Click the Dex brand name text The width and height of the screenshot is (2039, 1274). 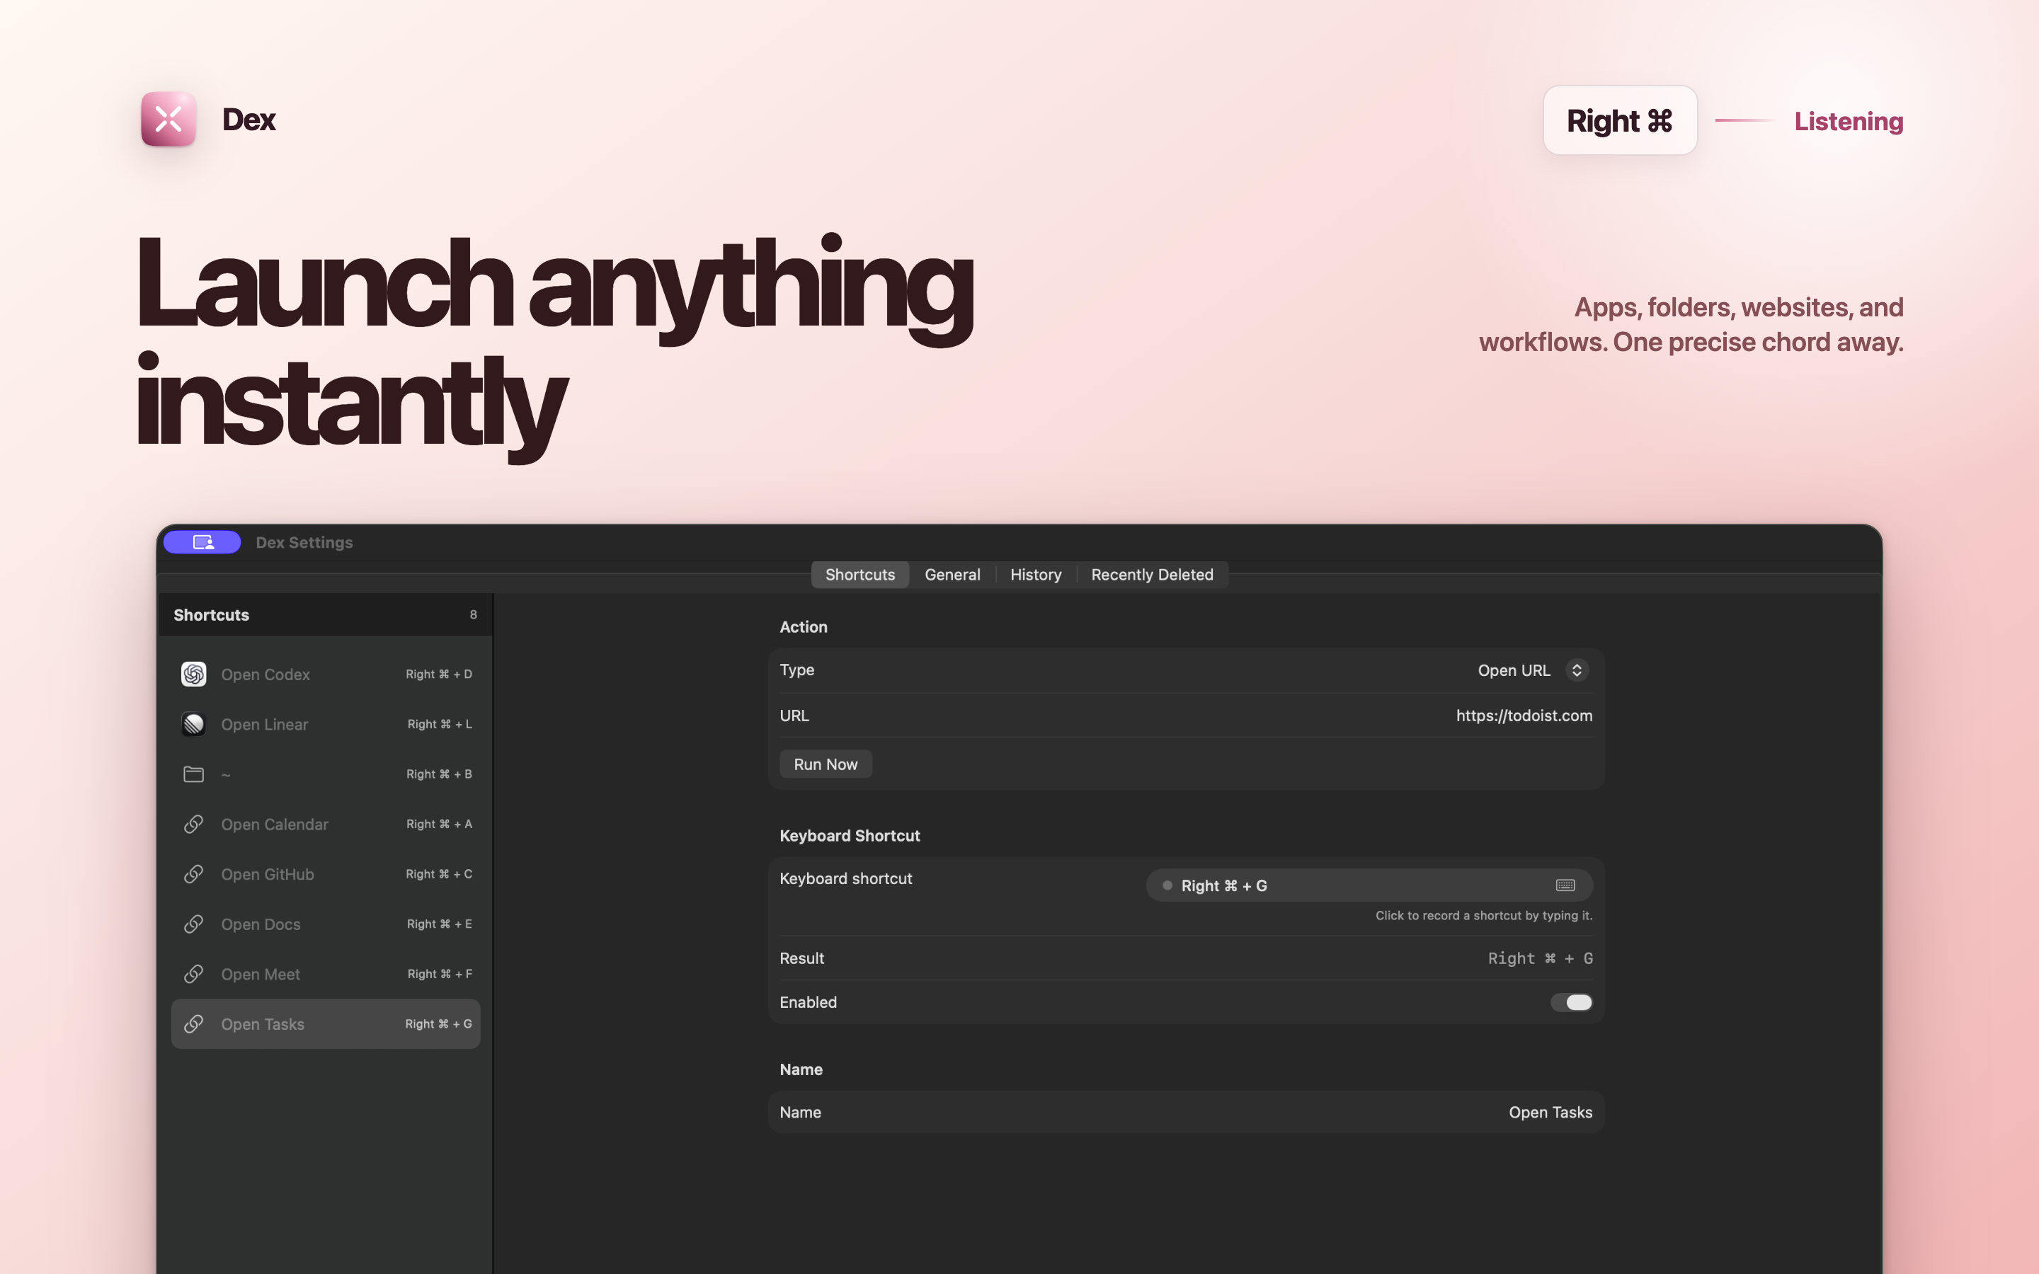coord(249,120)
